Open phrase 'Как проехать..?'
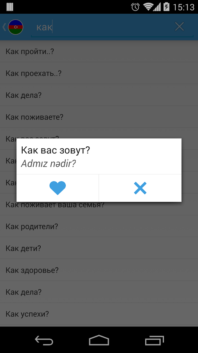The height and width of the screenshot is (353, 198). [x=99, y=73]
